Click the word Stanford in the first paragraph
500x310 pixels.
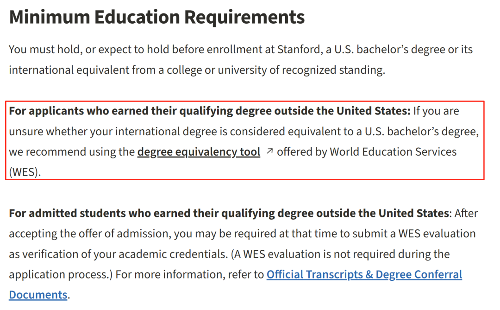pos(299,50)
